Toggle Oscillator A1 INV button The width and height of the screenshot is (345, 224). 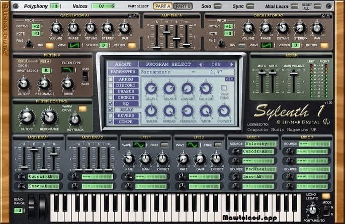click(49, 46)
